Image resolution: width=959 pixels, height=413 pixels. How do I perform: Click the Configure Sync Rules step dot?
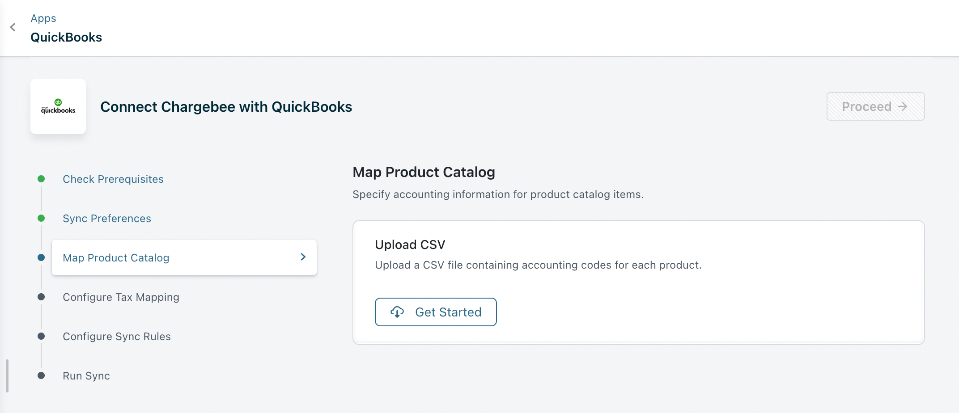[41, 336]
